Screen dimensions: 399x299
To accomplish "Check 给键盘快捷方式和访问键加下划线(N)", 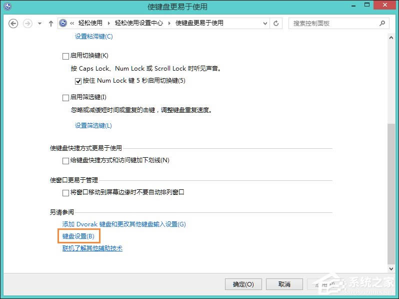I will tap(65, 161).
